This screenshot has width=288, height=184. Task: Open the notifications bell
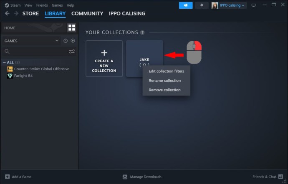[202, 5]
